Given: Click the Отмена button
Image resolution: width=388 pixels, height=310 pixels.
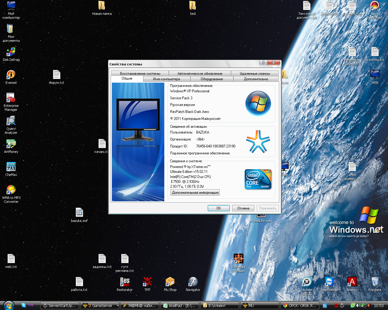Looking at the screenshot, I should pos(243,208).
